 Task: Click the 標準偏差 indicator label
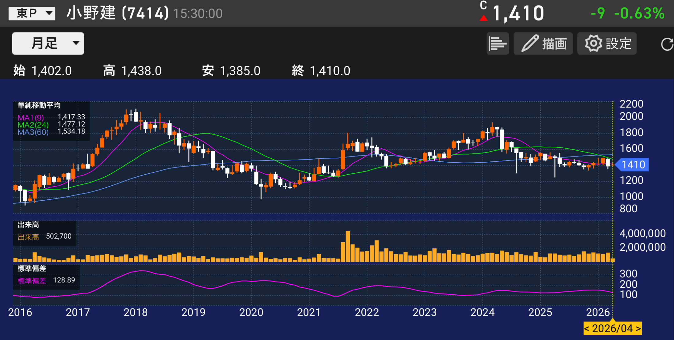[x=32, y=269]
